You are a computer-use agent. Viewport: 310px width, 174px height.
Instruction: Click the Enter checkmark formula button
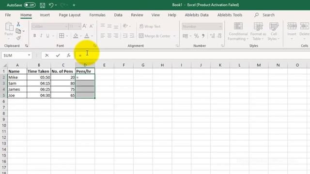58,56
